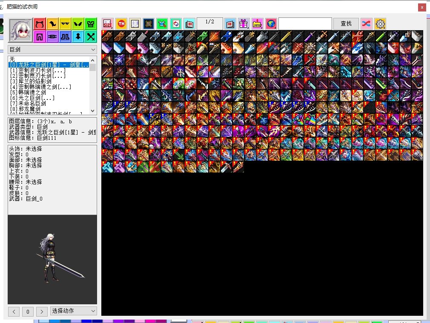Image resolution: width=430 pixels, height=323 pixels.
Task: Select the crossed swords weapon category icon
Action: 91,37
